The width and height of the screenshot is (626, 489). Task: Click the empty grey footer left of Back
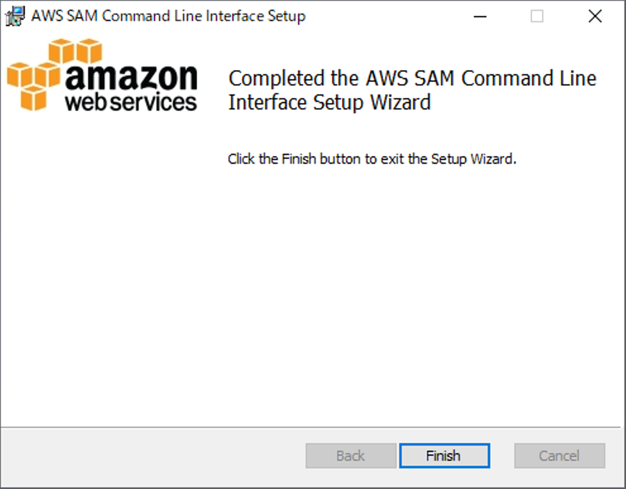click(x=152, y=456)
